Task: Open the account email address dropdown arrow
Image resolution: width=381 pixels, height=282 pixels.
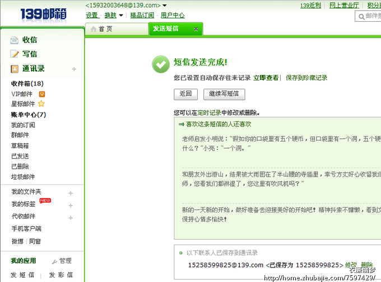Action: [x=165, y=6]
